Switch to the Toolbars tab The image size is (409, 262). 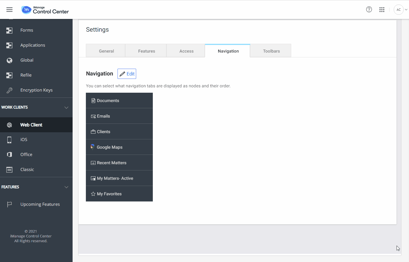[271, 51]
